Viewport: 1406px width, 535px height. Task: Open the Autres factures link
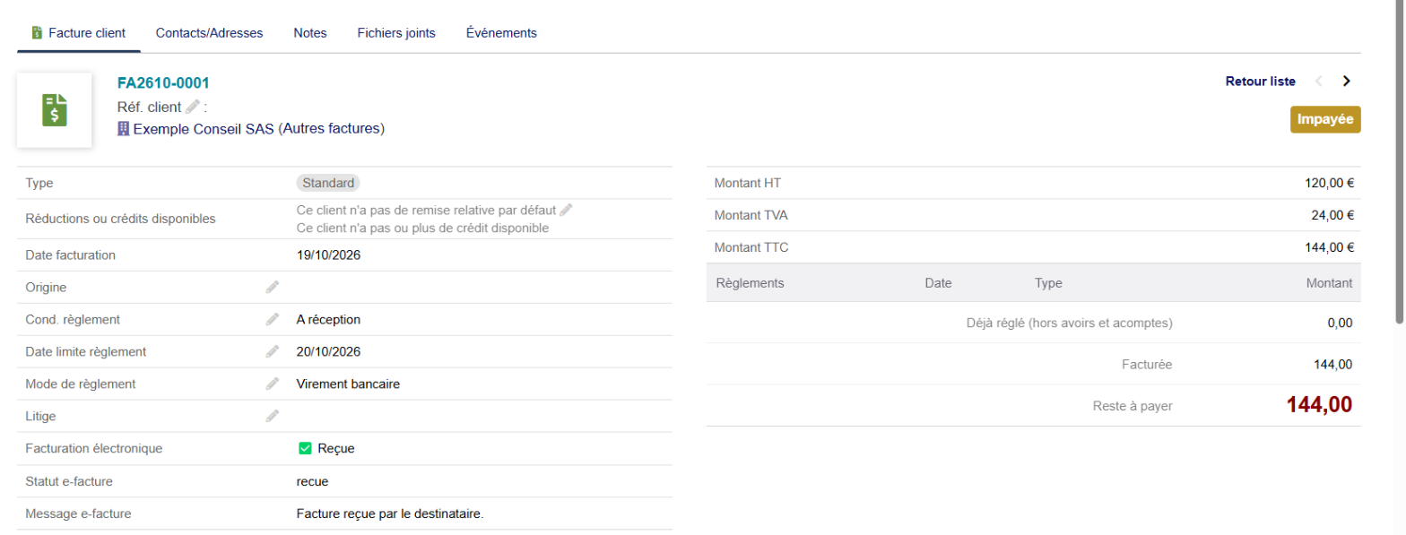(332, 129)
